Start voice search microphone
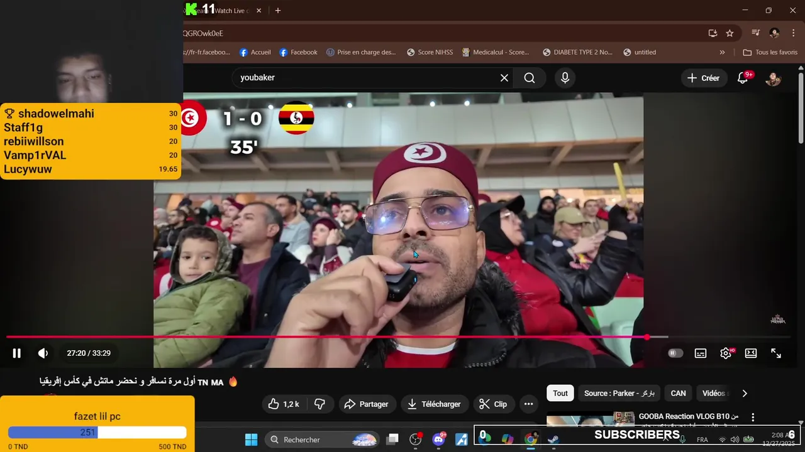805x452 pixels. point(565,78)
